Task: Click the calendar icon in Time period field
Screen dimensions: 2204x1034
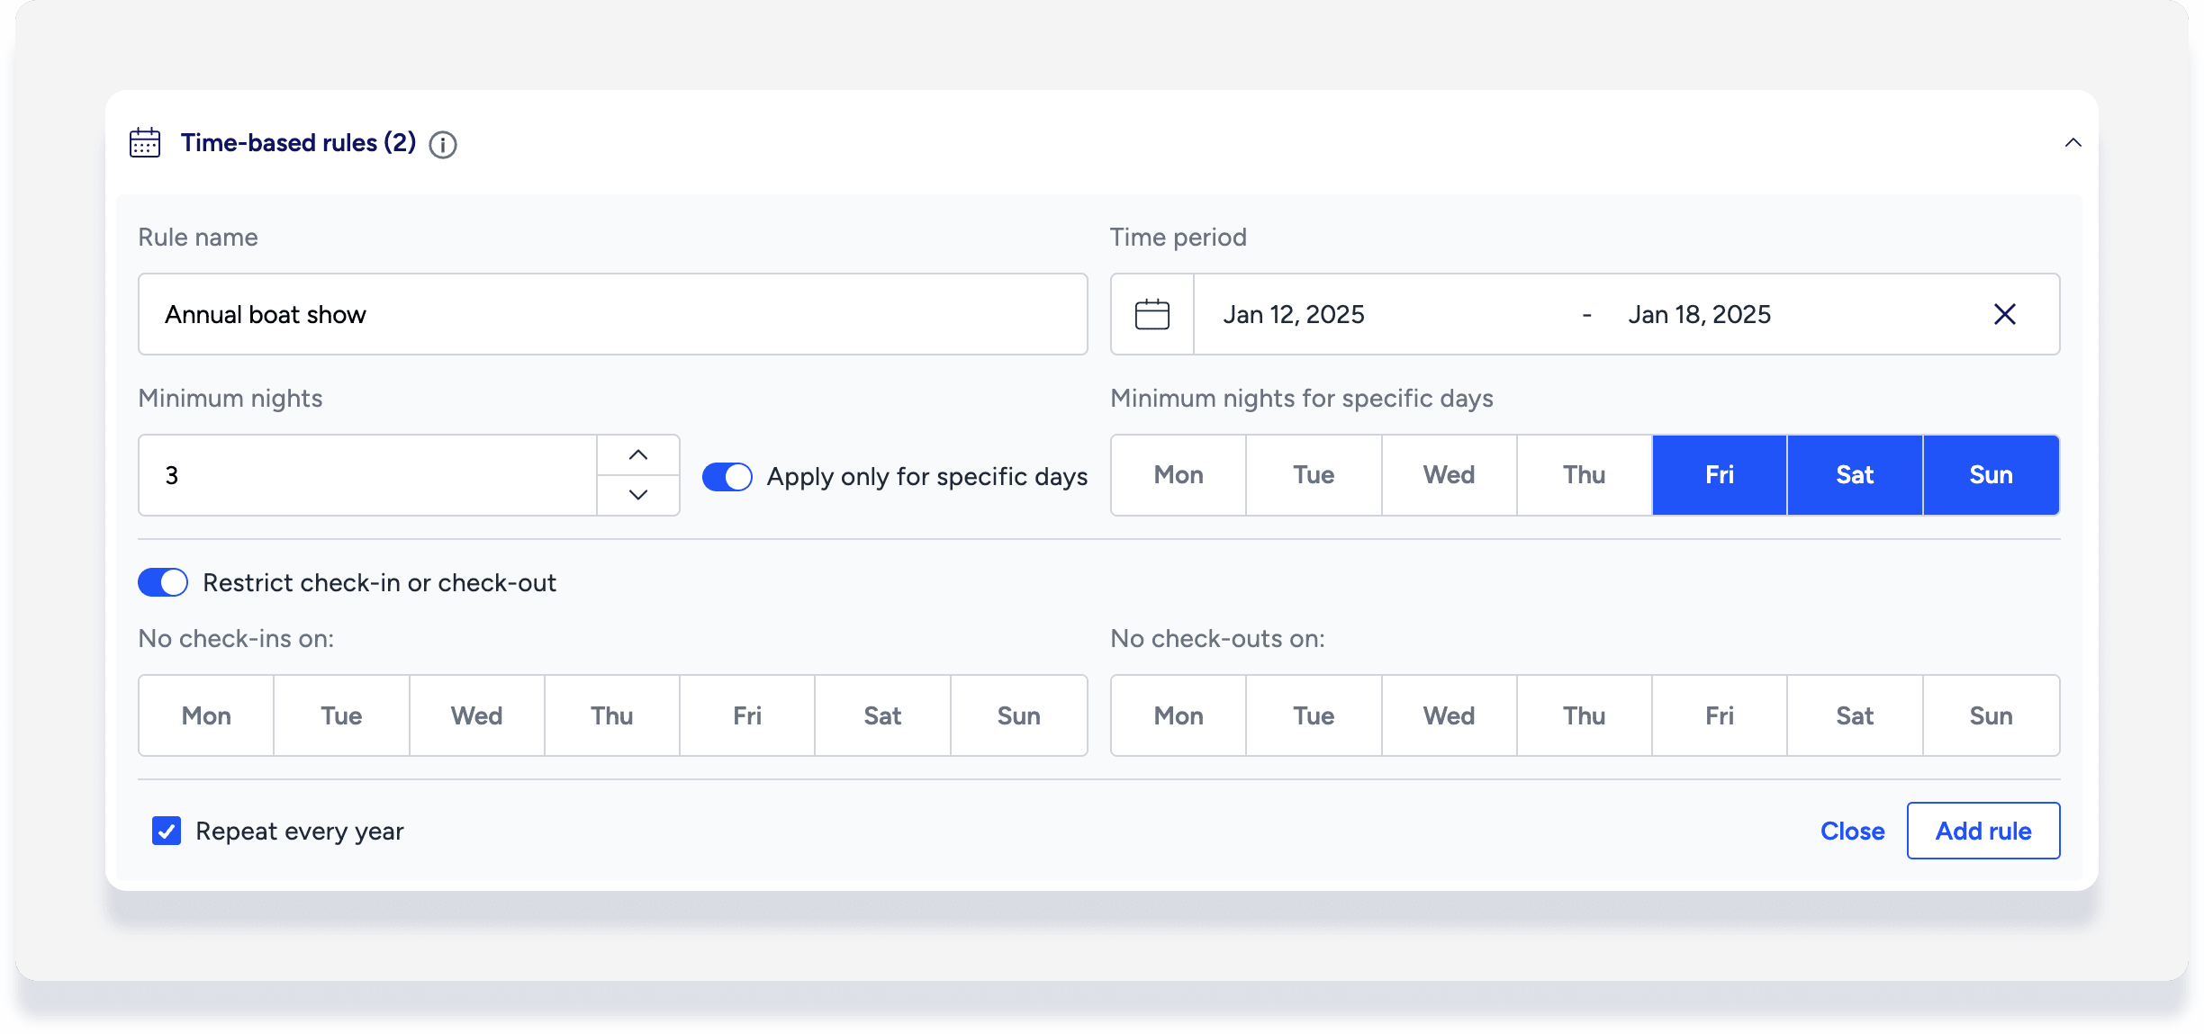Action: (1152, 314)
